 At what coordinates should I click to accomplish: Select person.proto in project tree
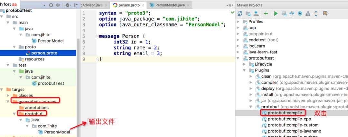coord(38,53)
